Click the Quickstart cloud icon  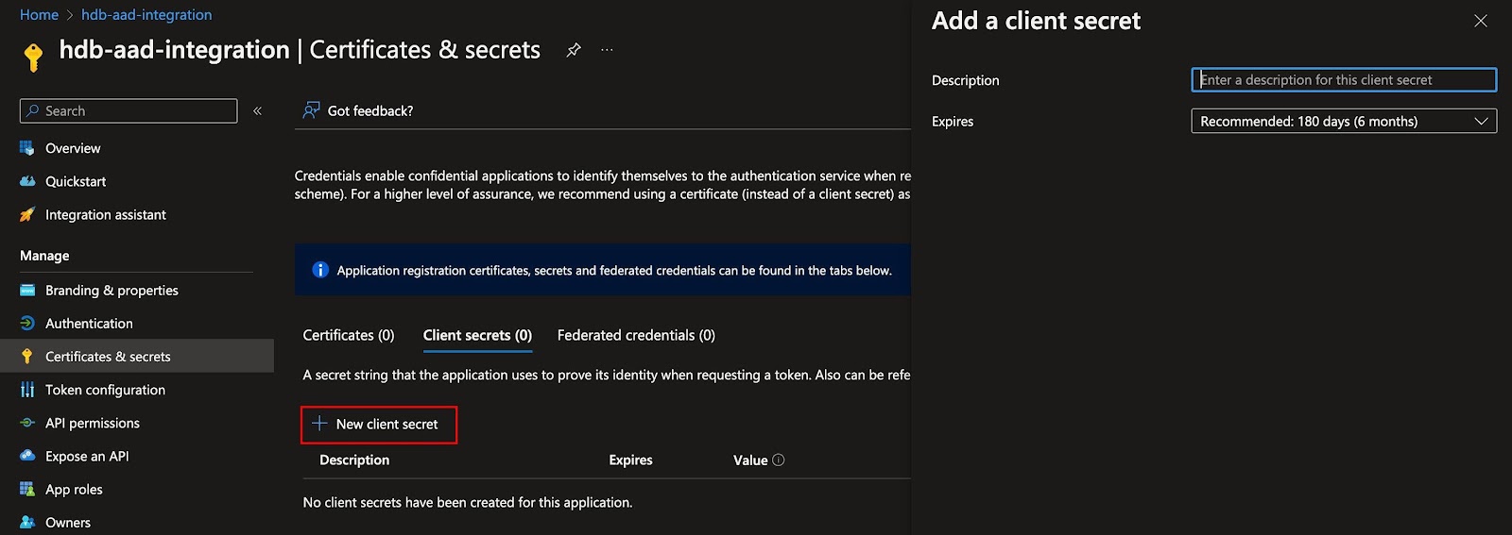[27, 181]
